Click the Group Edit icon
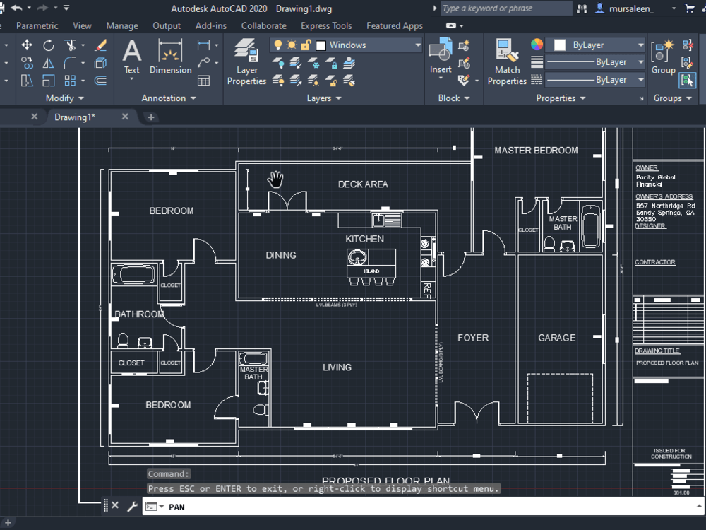This screenshot has width=706, height=530. tap(687, 63)
